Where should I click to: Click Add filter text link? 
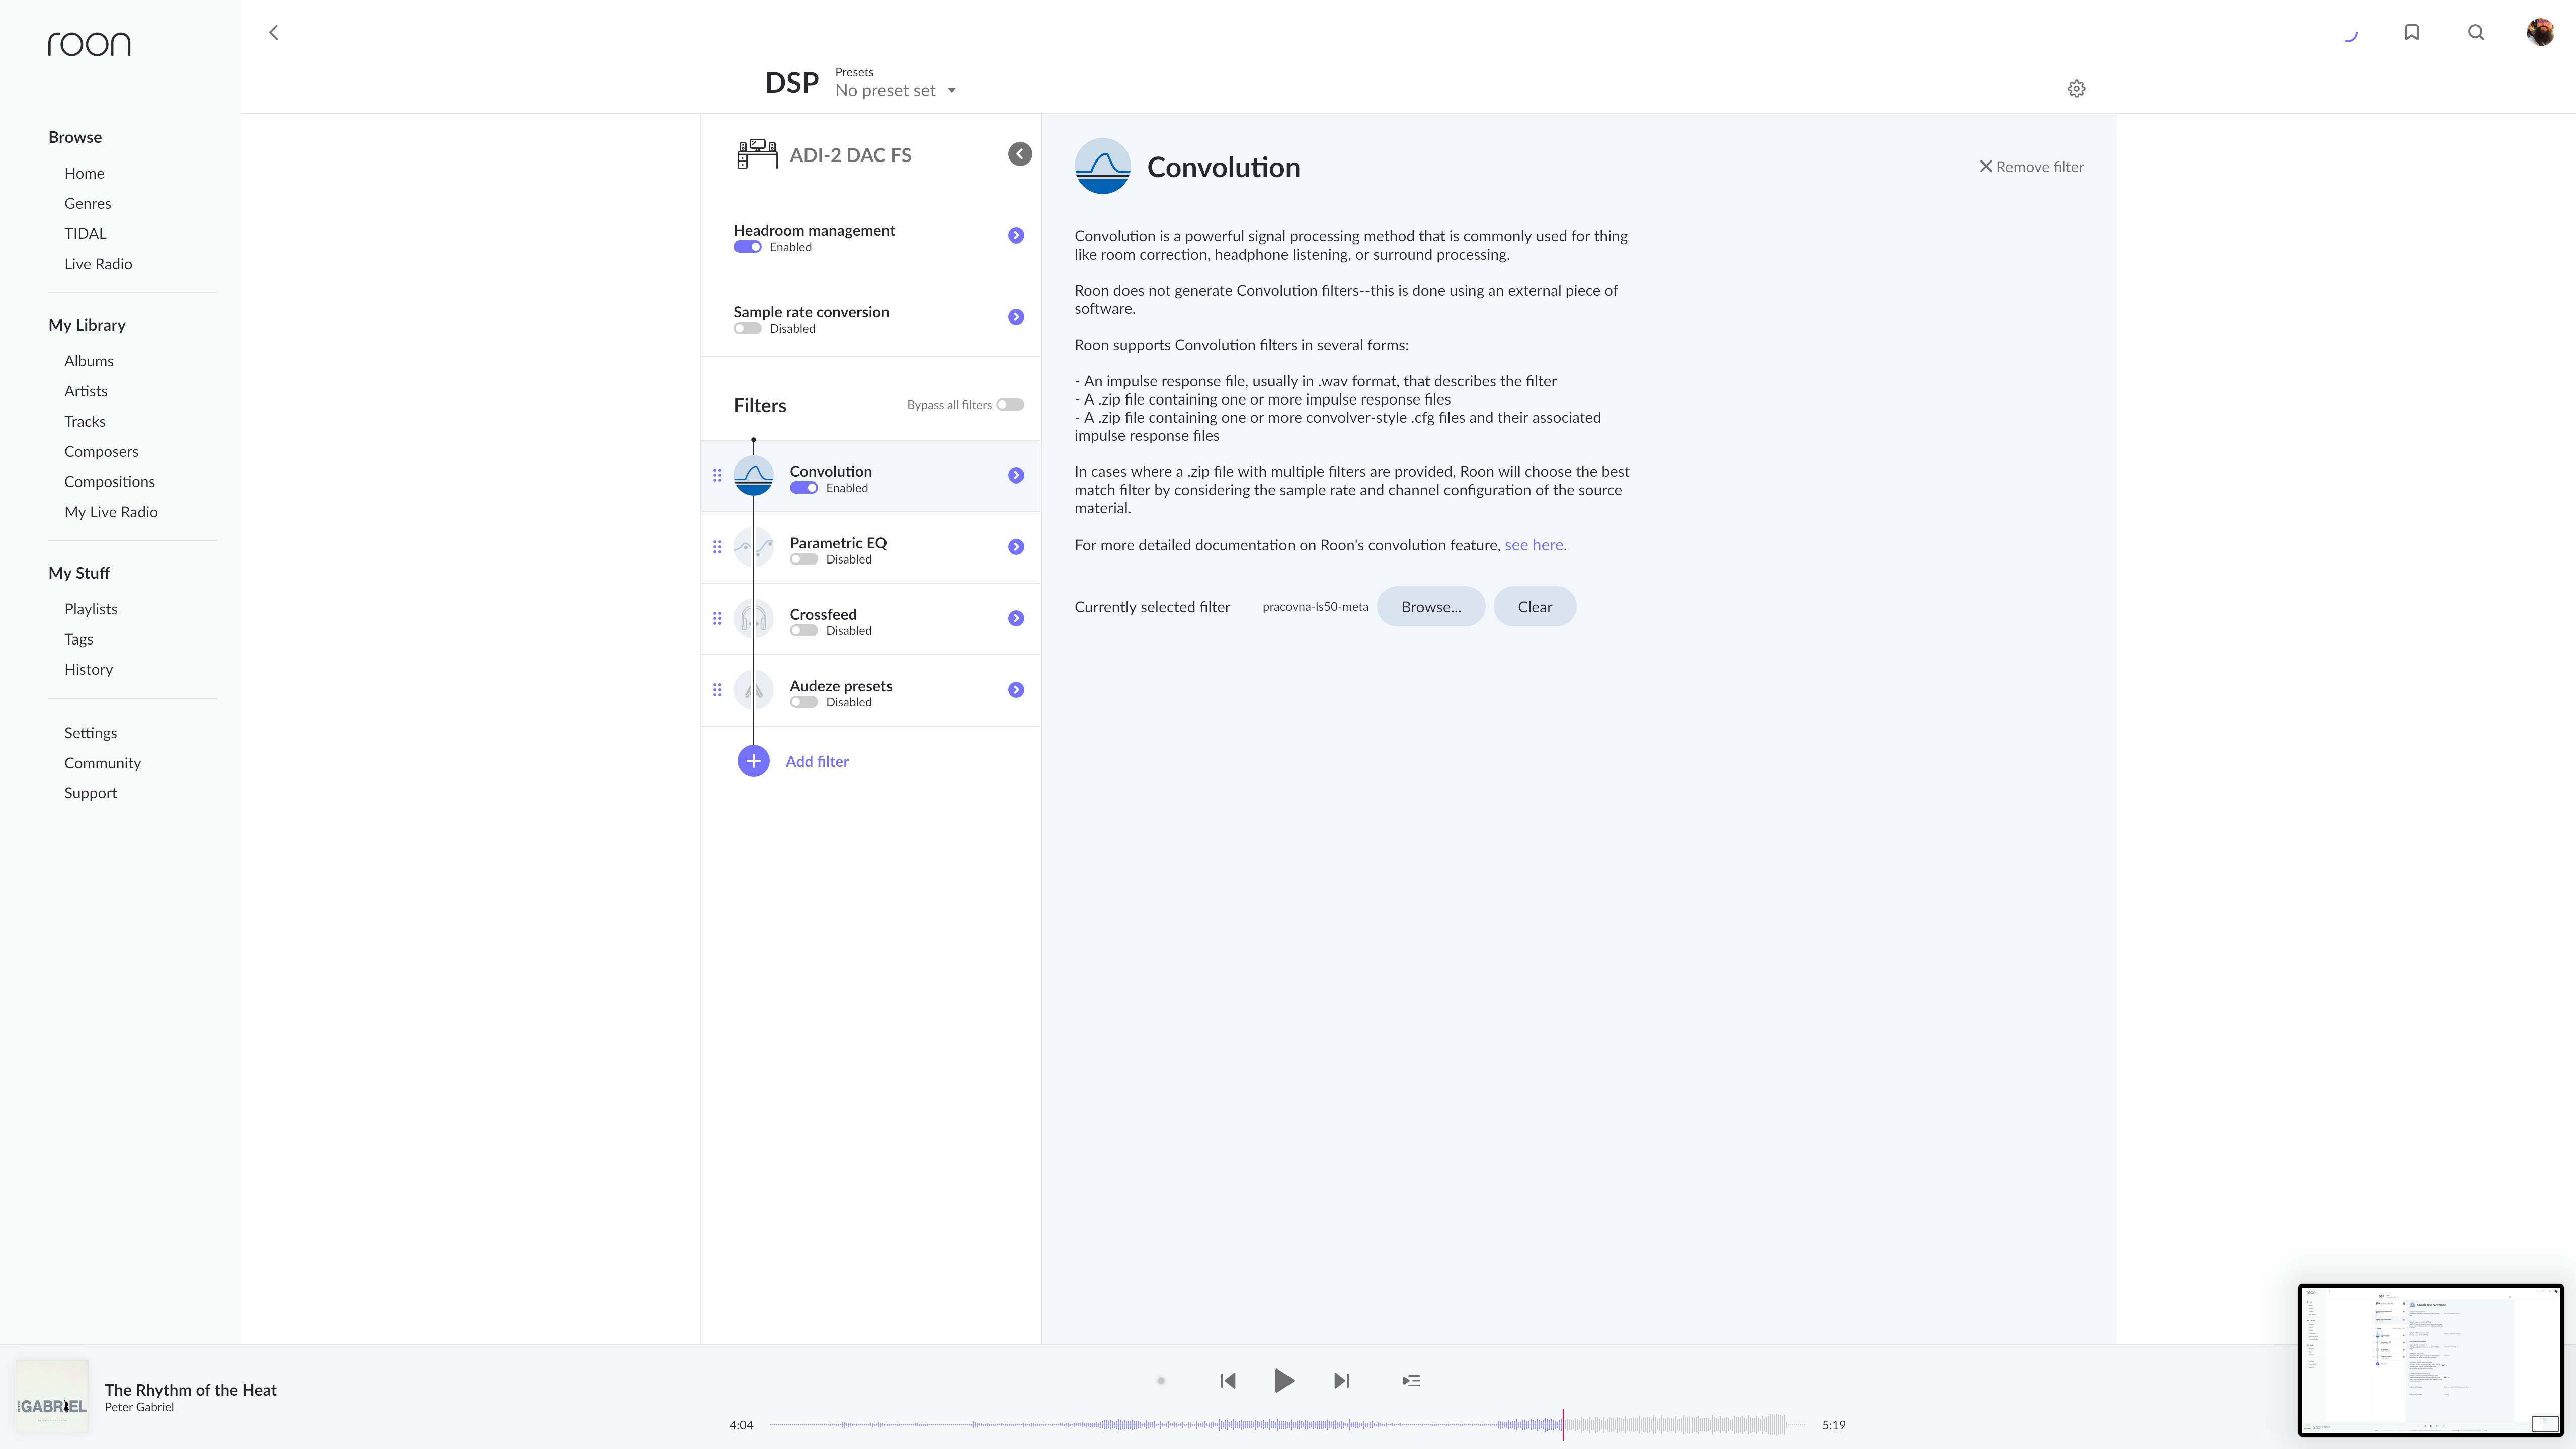817,761
